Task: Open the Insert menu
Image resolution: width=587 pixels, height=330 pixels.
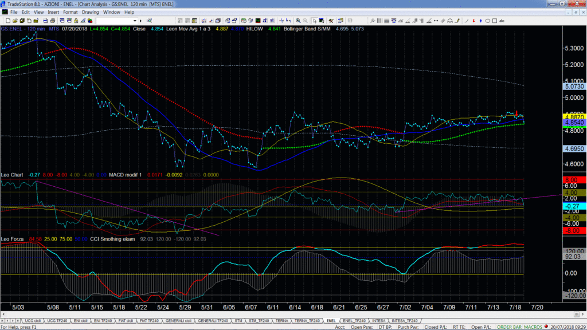Action: pos(53,12)
